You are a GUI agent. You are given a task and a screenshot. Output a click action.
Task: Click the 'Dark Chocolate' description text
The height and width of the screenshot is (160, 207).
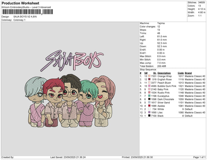(x=166, y=99)
